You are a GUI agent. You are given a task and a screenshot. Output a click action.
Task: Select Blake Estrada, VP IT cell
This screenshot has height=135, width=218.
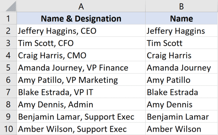tap(81, 92)
